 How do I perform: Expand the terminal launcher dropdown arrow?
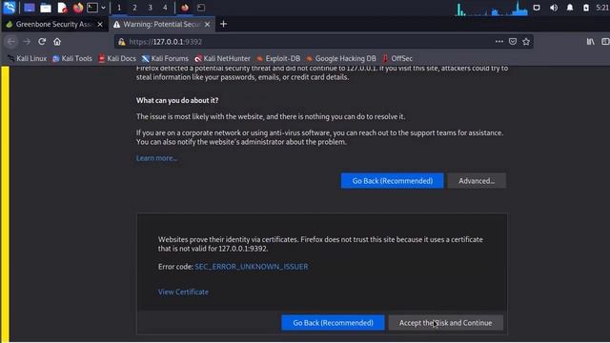(x=103, y=8)
